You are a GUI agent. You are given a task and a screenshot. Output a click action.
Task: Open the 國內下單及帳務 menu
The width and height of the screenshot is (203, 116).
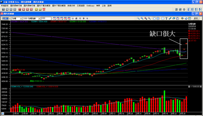(44, 6)
